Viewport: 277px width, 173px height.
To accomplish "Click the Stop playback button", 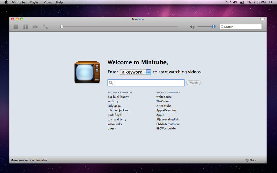I will tap(16, 27).
